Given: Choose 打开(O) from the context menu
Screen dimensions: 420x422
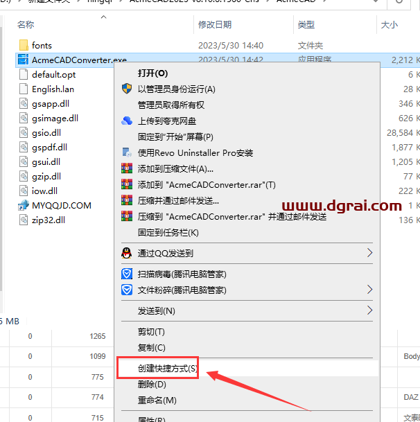Looking at the screenshot, I should click(152, 73).
